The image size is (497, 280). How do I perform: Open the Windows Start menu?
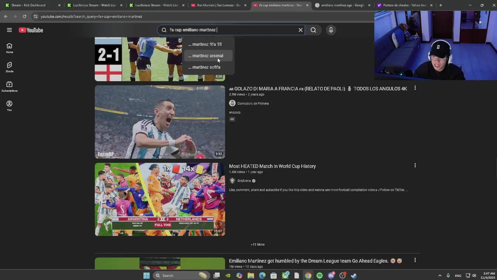(x=146, y=276)
